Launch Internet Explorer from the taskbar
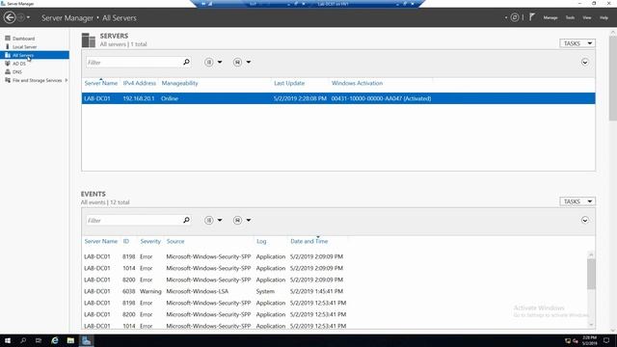 click(55, 340)
